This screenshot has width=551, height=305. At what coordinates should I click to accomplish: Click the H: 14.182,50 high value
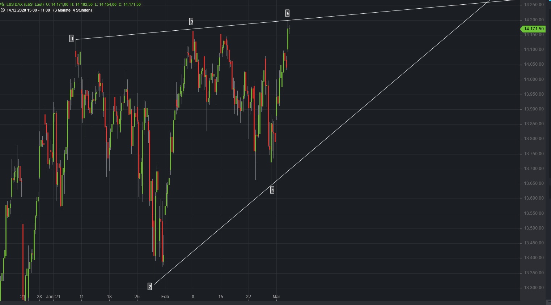[81, 5]
